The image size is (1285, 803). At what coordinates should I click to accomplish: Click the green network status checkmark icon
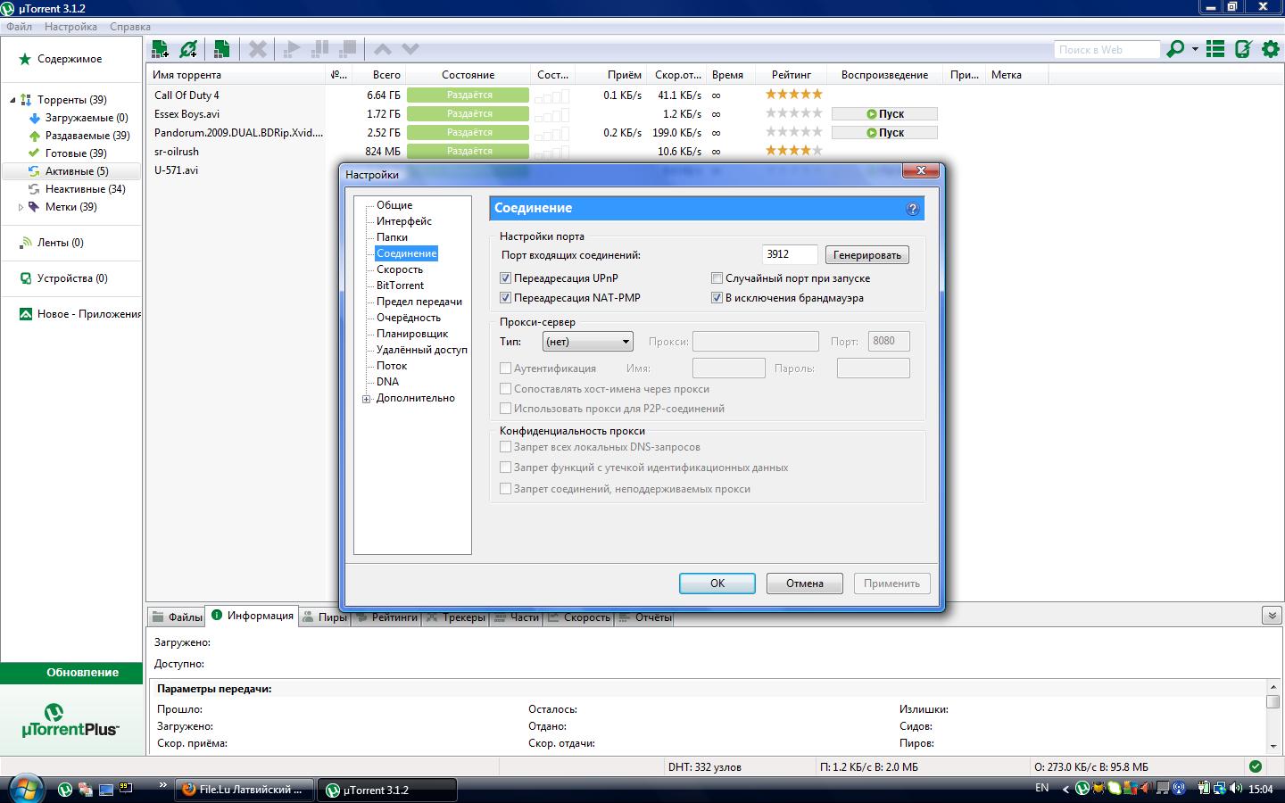coord(1256,766)
